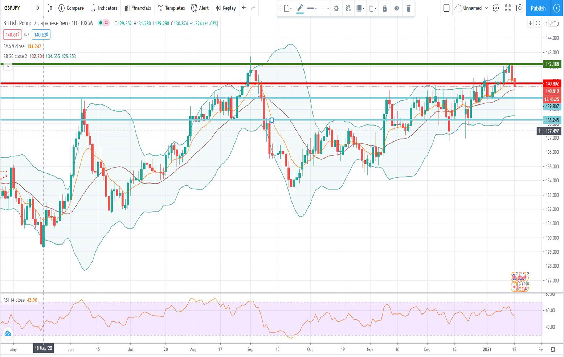Select the daily interval D menu
This screenshot has width=564, height=357.
point(37,8)
